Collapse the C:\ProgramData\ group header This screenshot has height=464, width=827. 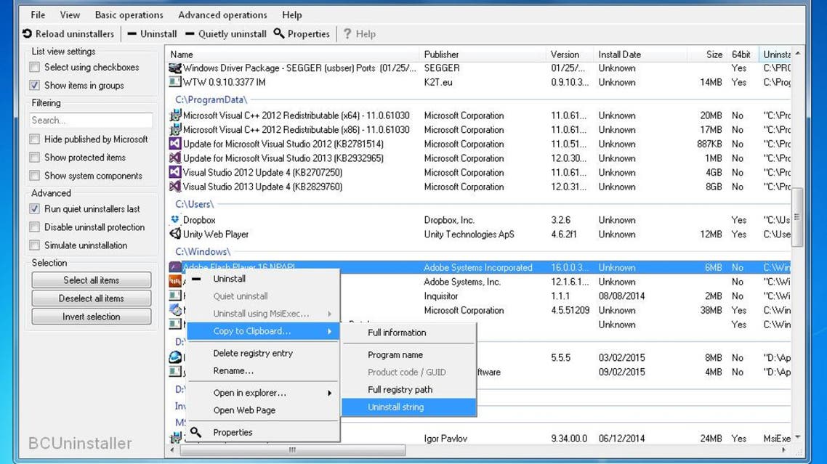211,99
